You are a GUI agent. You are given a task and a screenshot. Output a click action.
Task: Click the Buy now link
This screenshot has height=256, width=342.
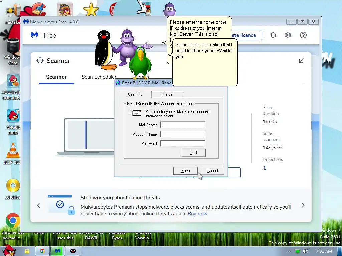(198, 214)
